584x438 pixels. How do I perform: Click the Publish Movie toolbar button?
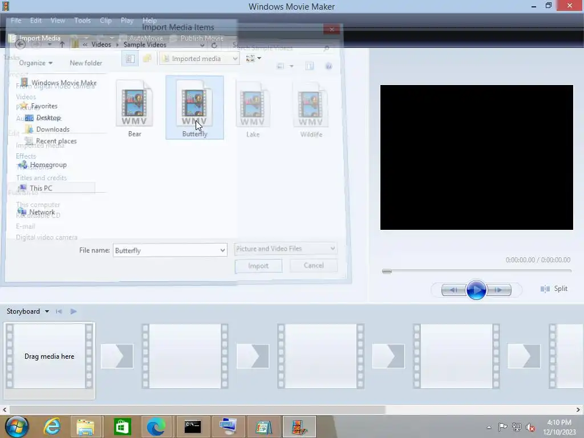197,38
